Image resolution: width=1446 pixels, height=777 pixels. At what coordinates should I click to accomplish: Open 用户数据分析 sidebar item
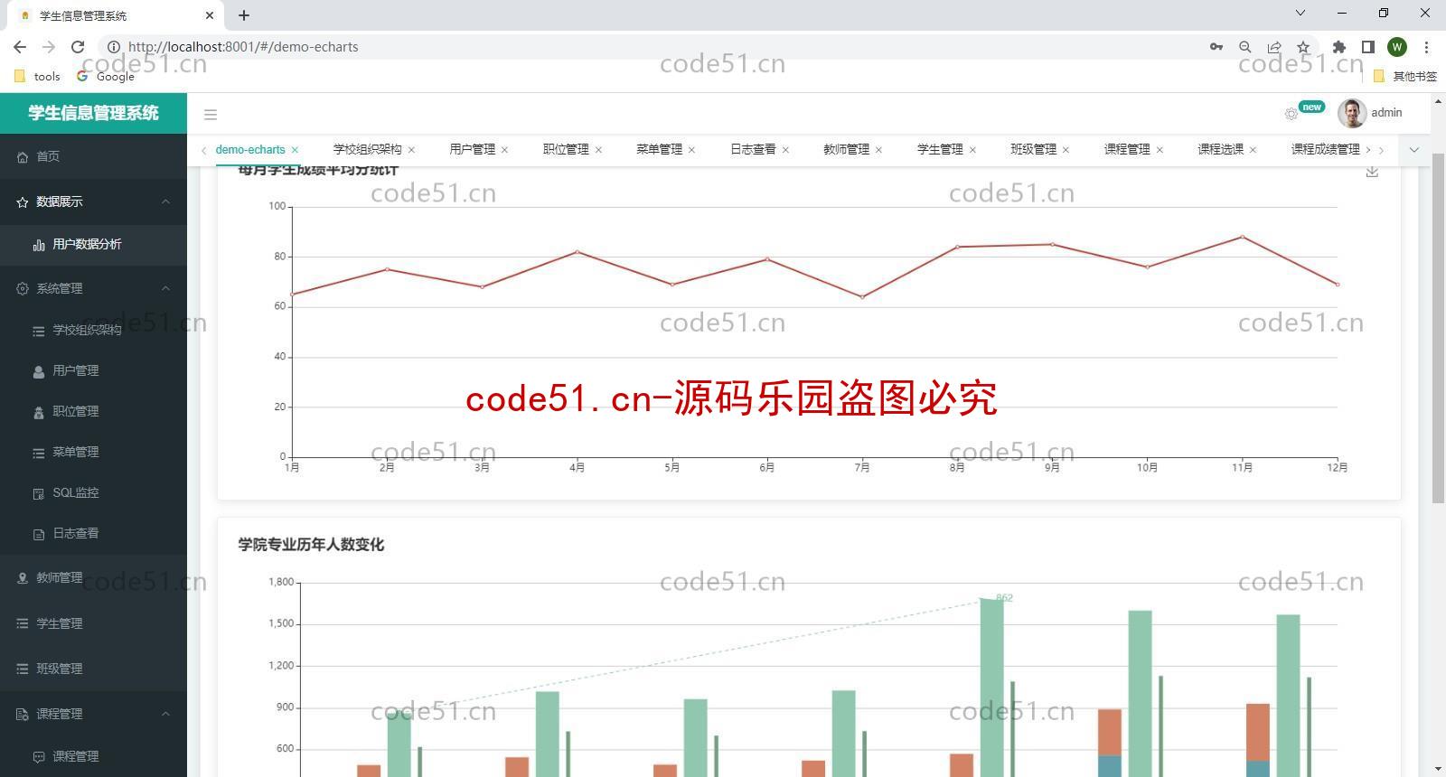pos(93,245)
